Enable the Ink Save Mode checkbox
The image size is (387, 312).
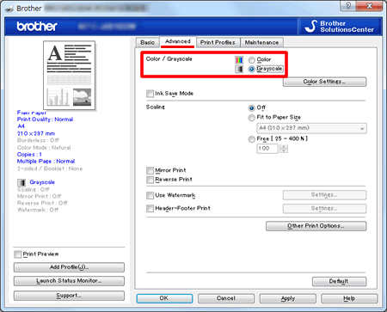[x=150, y=94]
